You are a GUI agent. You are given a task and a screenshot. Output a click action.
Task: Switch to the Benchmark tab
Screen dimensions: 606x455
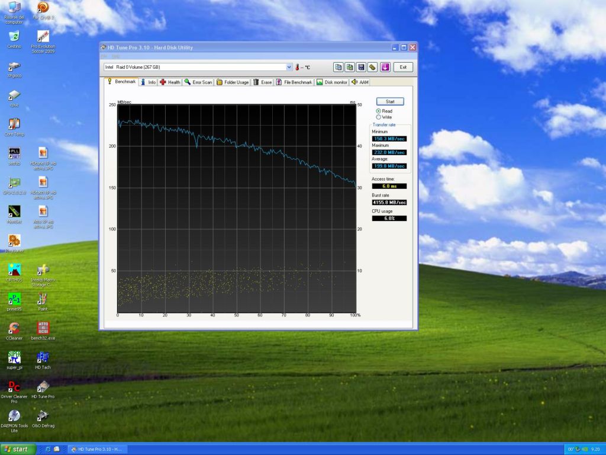point(122,82)
